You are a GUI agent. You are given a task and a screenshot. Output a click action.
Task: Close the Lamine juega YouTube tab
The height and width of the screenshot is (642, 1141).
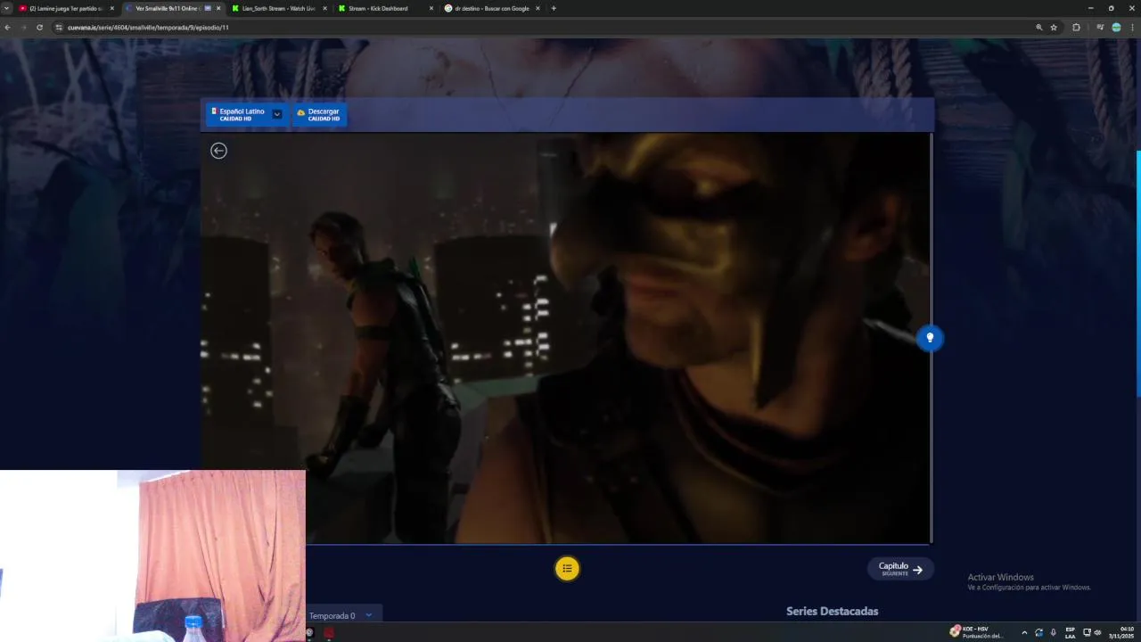(112, 8)
